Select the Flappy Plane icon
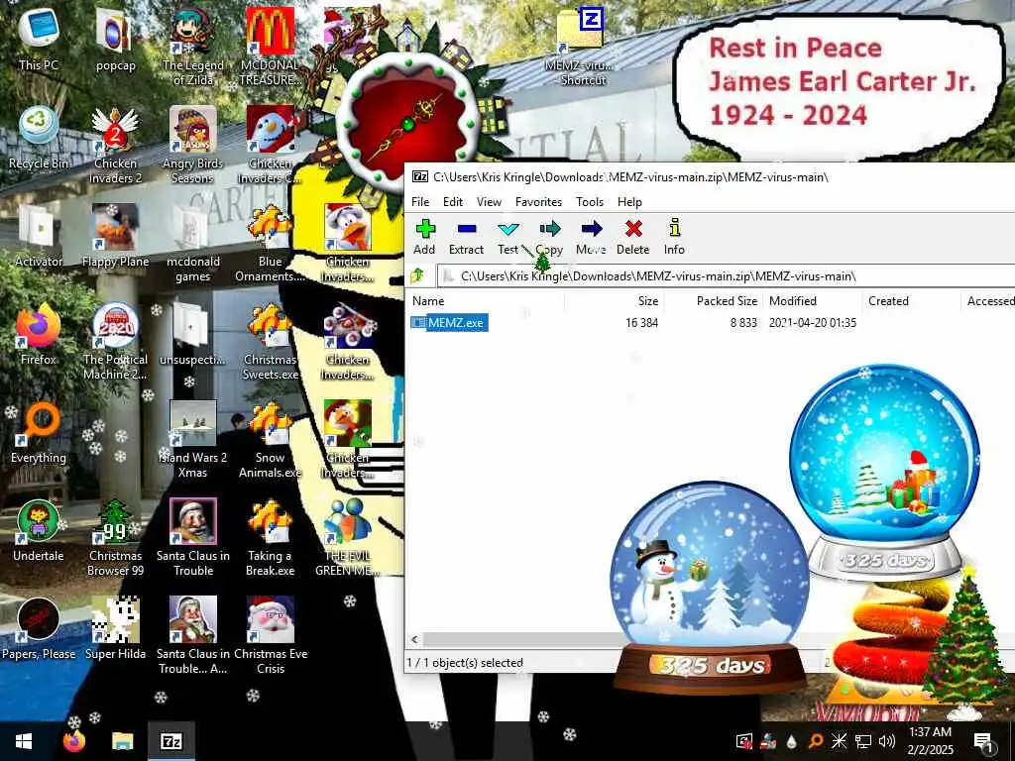 pyautogui.click(x=115, y=236)
